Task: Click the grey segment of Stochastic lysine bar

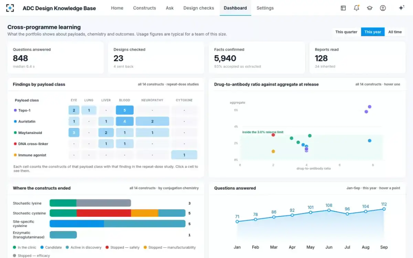Action: click(x=104, y=203)
